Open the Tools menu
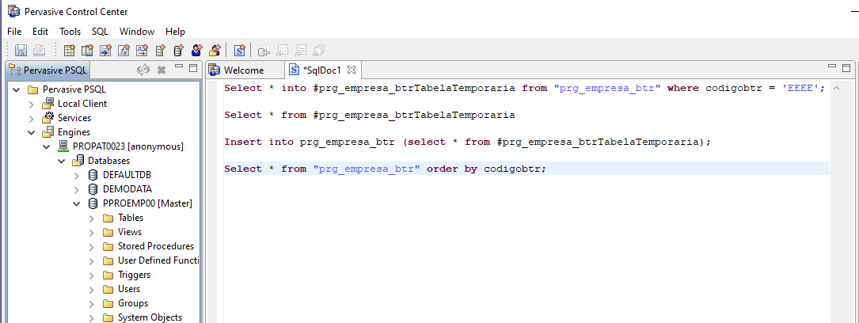This screenshot has width=859, height=323. [x=70, y=32]
